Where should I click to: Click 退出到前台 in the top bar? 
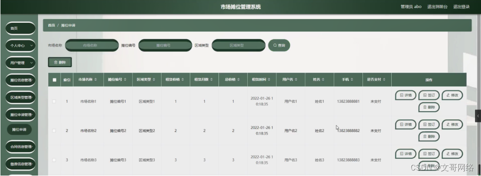tap(437, 7)
